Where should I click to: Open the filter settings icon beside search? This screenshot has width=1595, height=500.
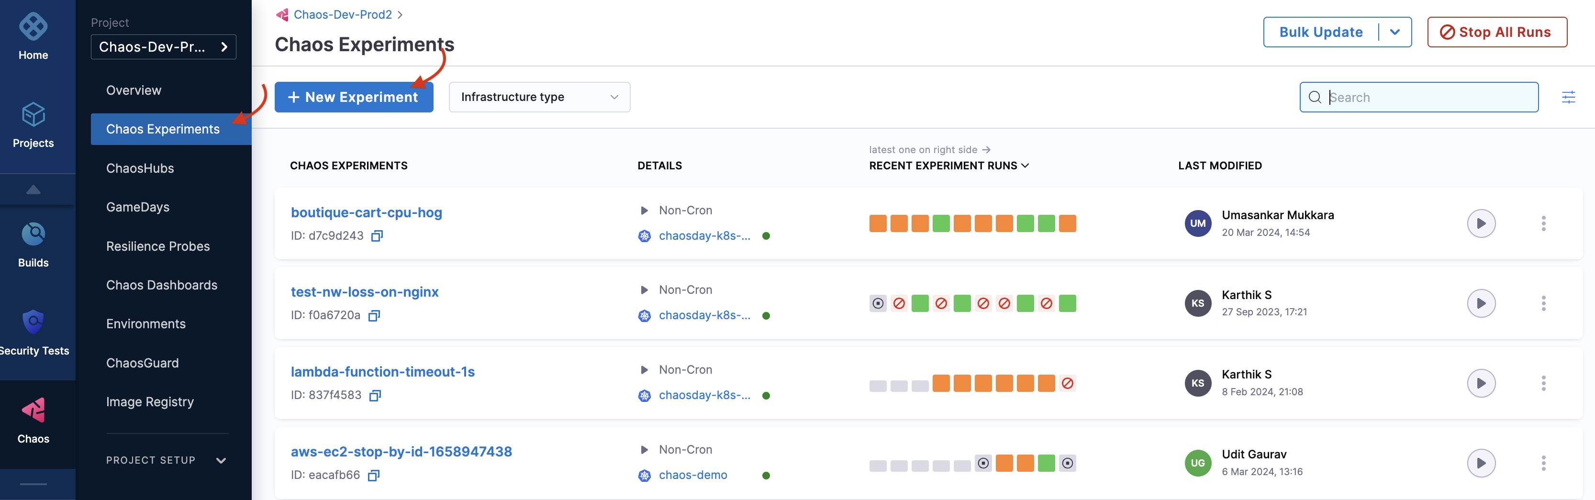coord(1568,97)
